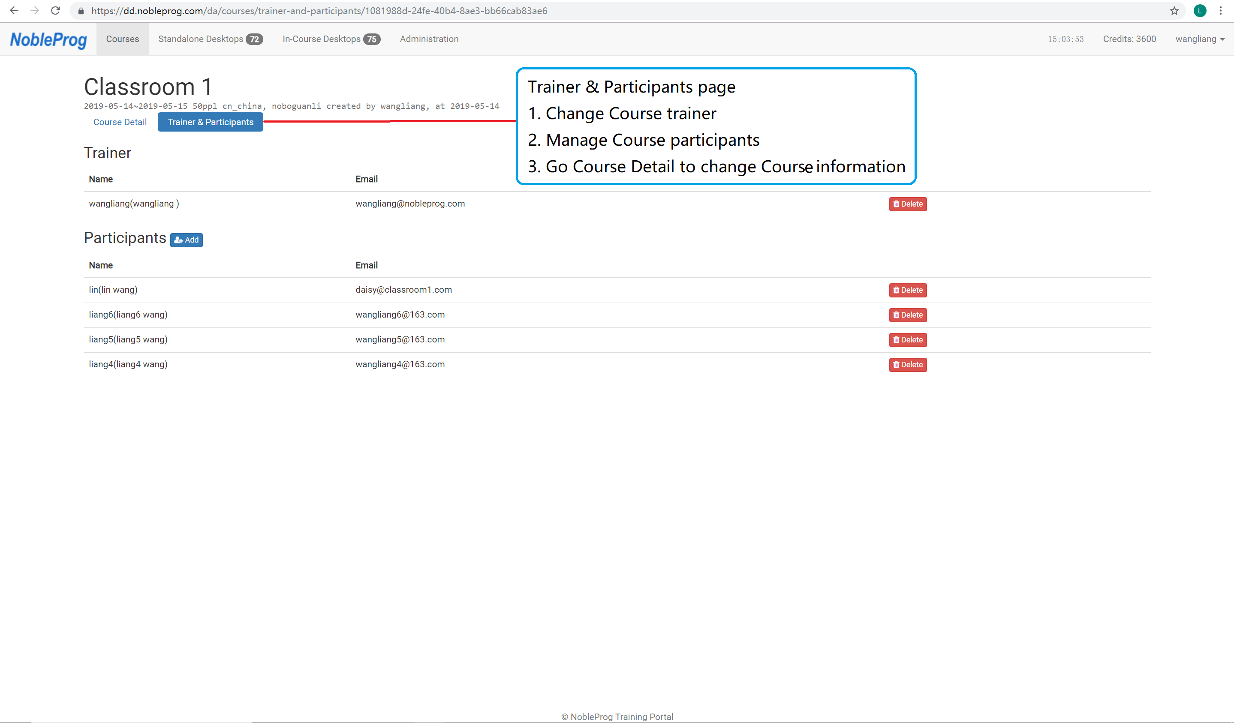Bookmark this page with the star icon
Viewport: 1234px width, 723px height.
pos(1174,11)
